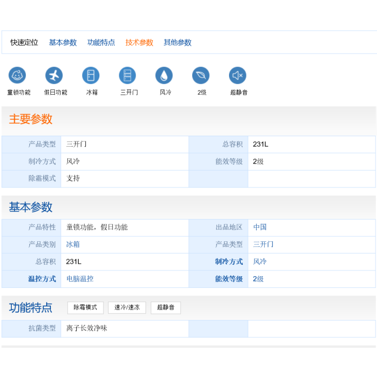377x377 pixels.
Task: Click the 超静音 feature button
Action: (165, 308)
